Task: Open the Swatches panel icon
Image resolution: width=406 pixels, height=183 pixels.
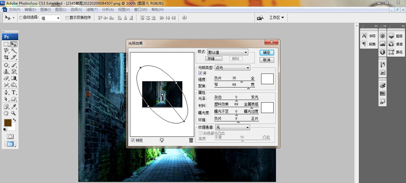Action: [x=382, y=94]
